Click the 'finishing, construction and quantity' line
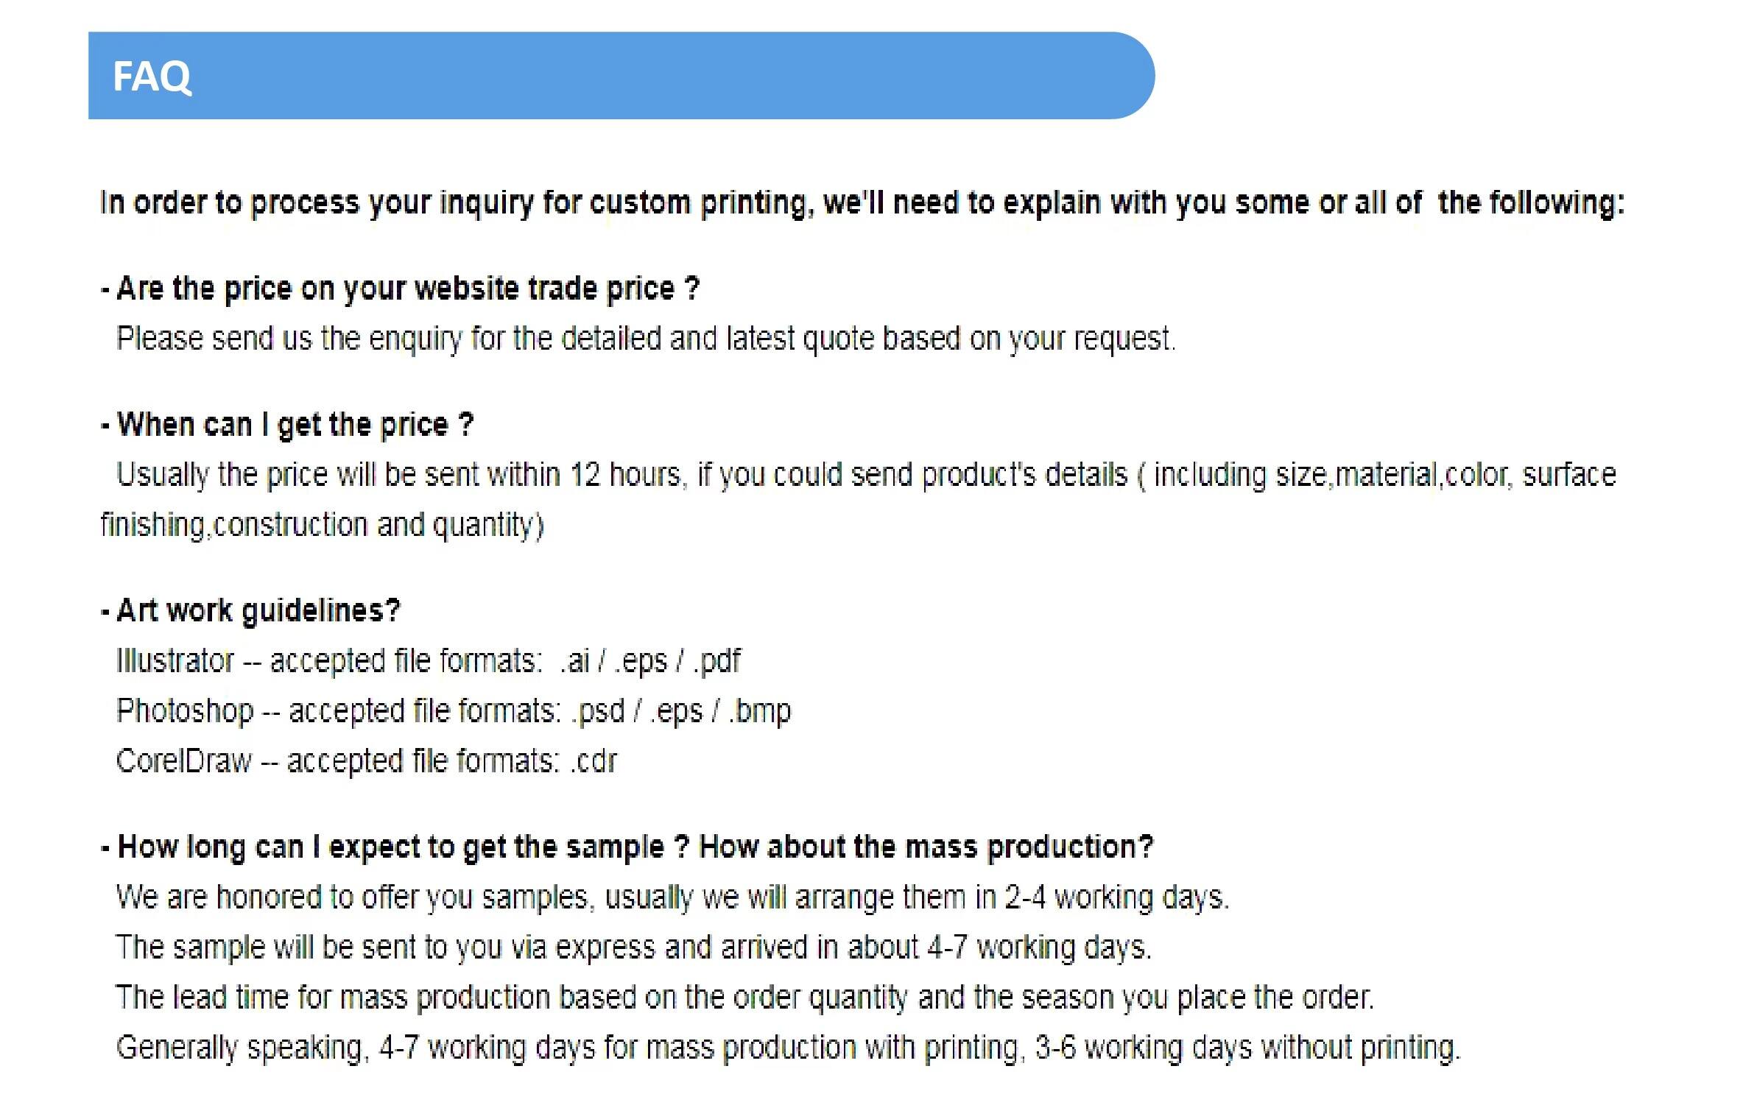 [322, 526]
